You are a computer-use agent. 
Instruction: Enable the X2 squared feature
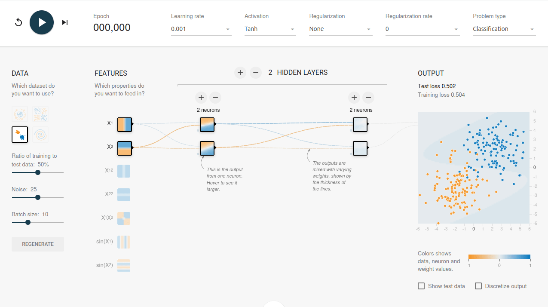pyautogui.click(x=124, y=195)
